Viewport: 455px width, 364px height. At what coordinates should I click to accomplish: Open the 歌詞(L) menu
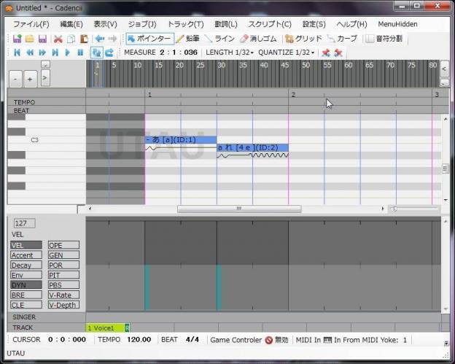point(226,24)
